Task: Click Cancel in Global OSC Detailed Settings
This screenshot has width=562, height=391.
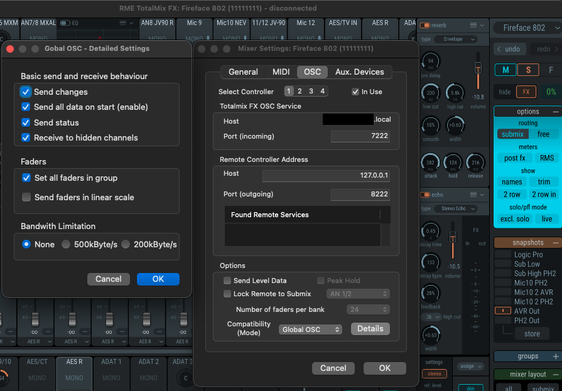Action: pos(108,279)
